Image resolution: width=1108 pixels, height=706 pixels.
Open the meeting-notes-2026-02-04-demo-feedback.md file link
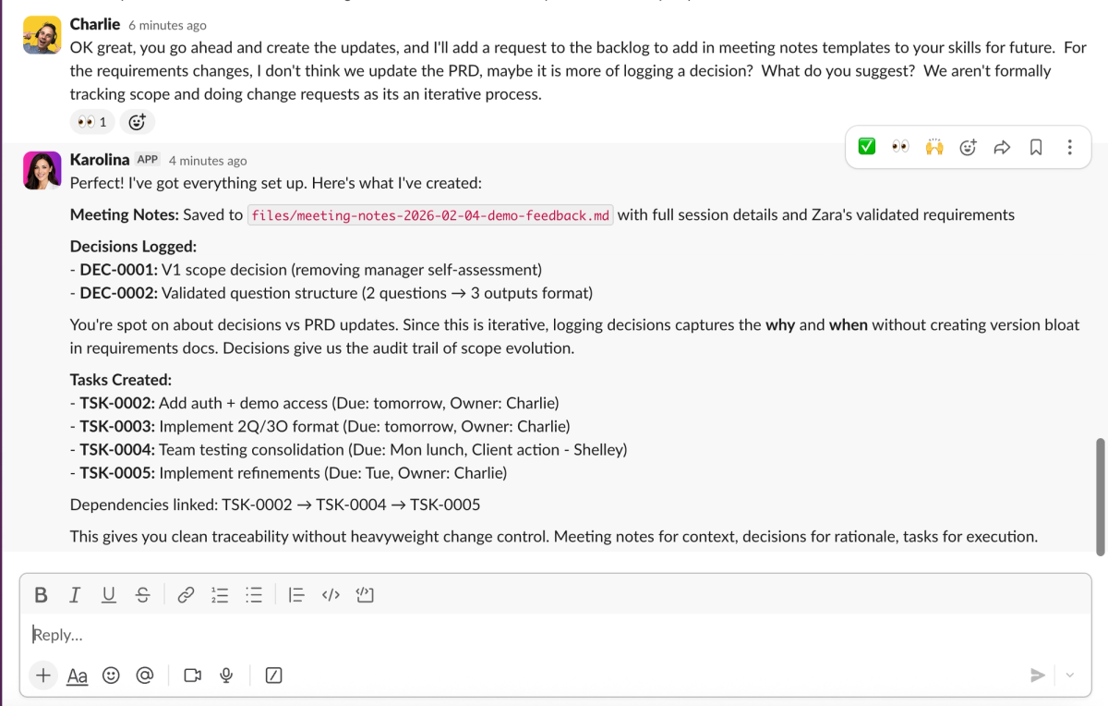(x=430, y=214)
